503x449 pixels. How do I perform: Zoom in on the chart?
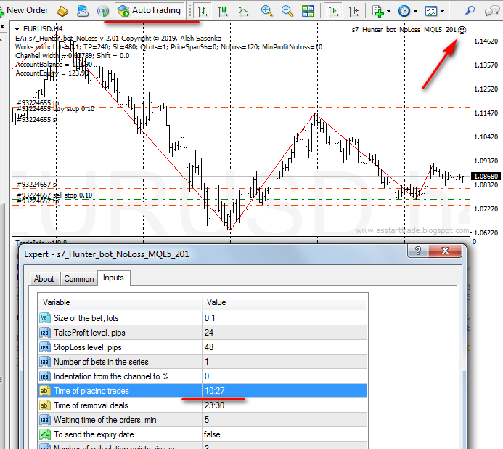pos(266,11)
